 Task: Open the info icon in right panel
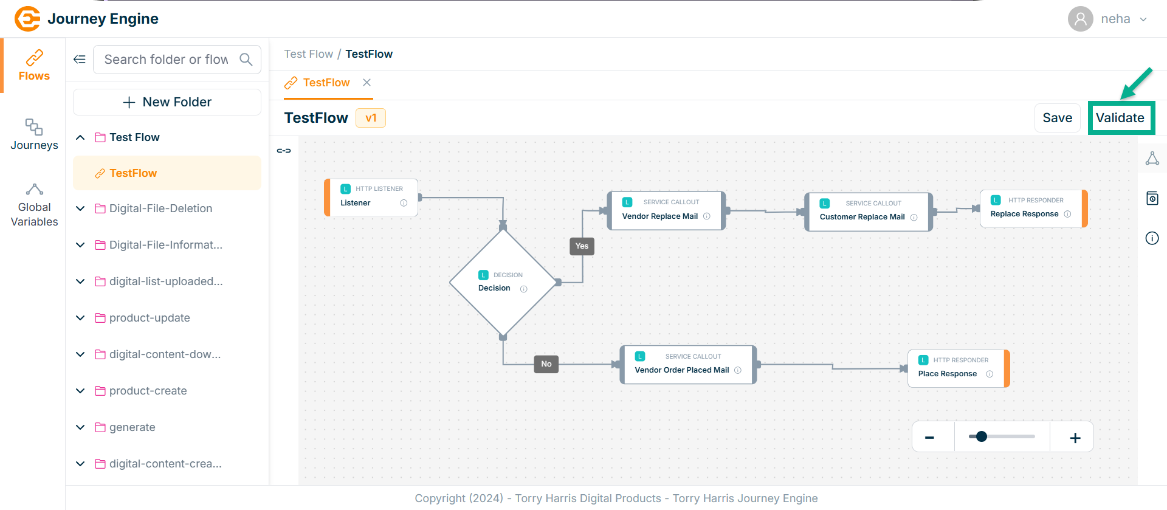click(x=1152, y=238)
